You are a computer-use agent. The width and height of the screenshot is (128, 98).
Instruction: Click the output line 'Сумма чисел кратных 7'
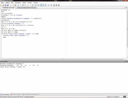13,67
